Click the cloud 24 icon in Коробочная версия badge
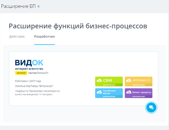This screenshot has height=130, width=169. [x=99, y=92]
